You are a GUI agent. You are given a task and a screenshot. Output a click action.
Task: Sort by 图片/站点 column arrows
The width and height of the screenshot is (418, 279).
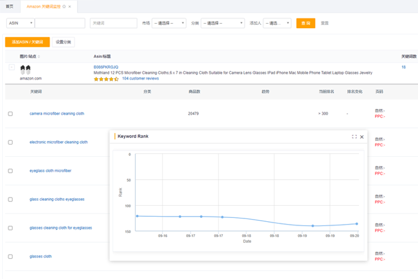click(39, 57)
